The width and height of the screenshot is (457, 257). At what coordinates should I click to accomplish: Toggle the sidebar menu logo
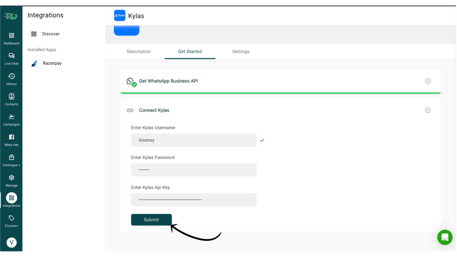pos(11,16)
